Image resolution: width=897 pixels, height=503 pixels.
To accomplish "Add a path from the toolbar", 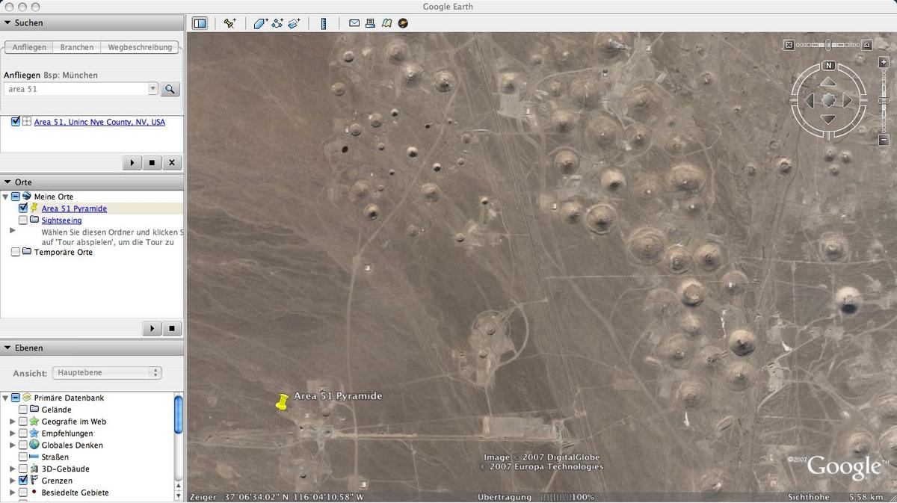I will pyautogui.click(x=277, y=23).
